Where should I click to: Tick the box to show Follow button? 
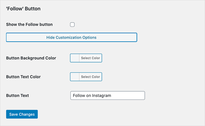72,25
